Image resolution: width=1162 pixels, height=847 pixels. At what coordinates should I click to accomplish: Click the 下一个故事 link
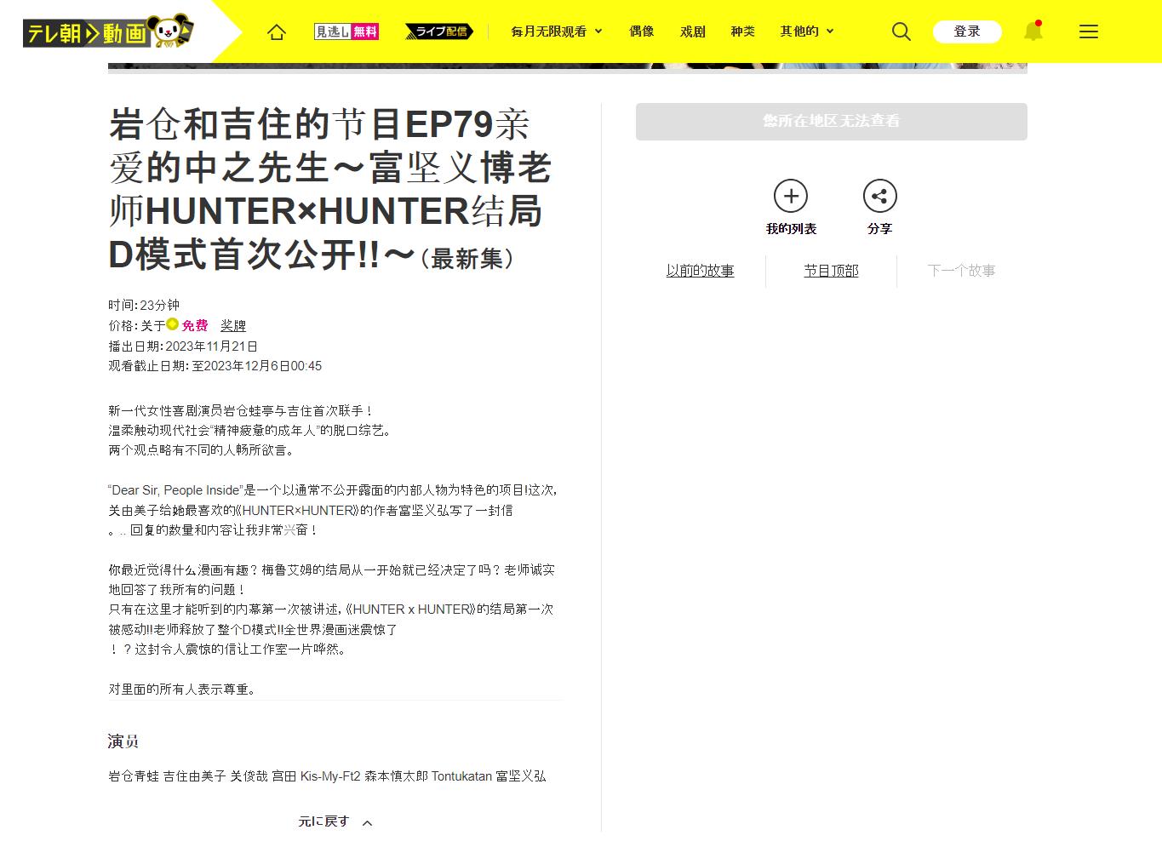(x=961, y=271)
